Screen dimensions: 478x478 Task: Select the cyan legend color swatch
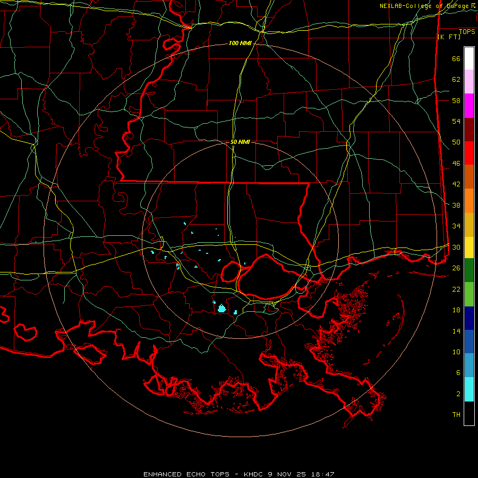[x=469, y=389]
